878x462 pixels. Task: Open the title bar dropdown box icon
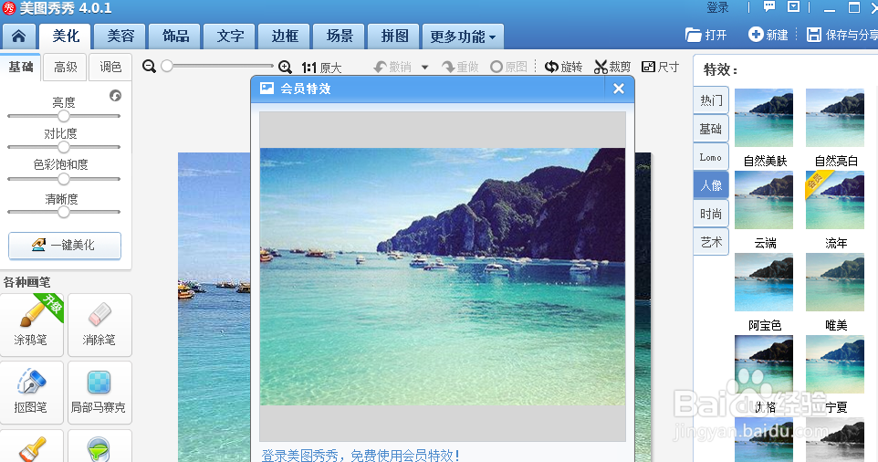pyautogui.click(x=793, y=6)
